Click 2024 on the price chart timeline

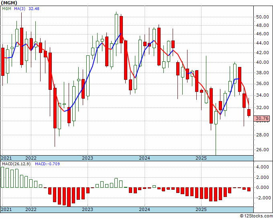coord(145,158)
